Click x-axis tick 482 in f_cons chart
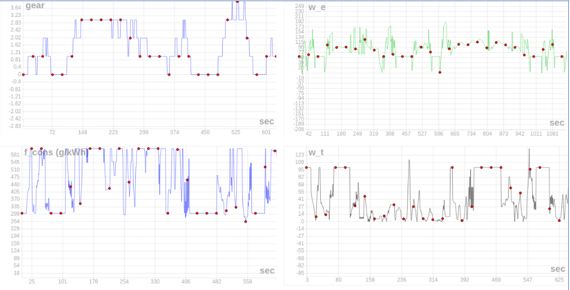 click(216, 282)
